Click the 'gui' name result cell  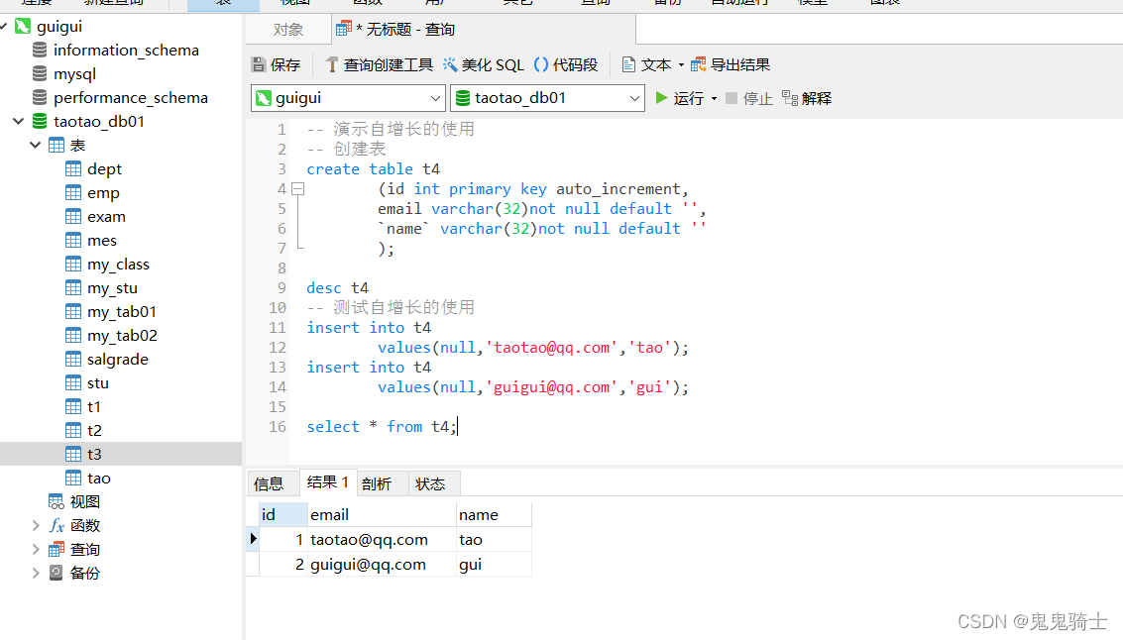(494, 564)
